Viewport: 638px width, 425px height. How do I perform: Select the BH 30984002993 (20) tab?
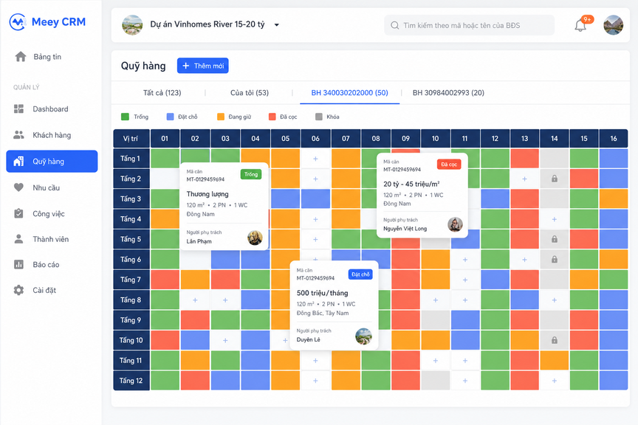[448, 93]
